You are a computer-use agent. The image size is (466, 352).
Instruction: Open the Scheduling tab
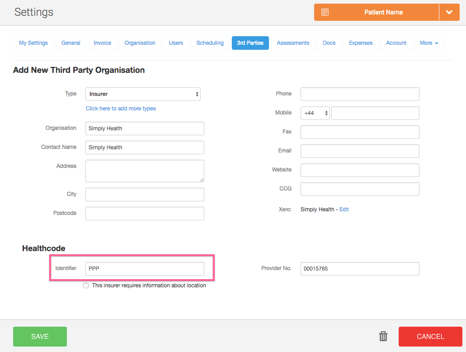click(210, 43)
